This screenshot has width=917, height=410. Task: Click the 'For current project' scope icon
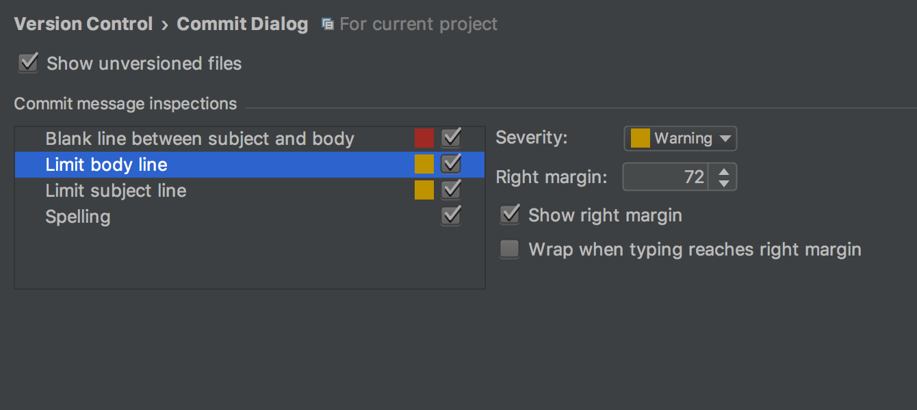click(326, 23)
